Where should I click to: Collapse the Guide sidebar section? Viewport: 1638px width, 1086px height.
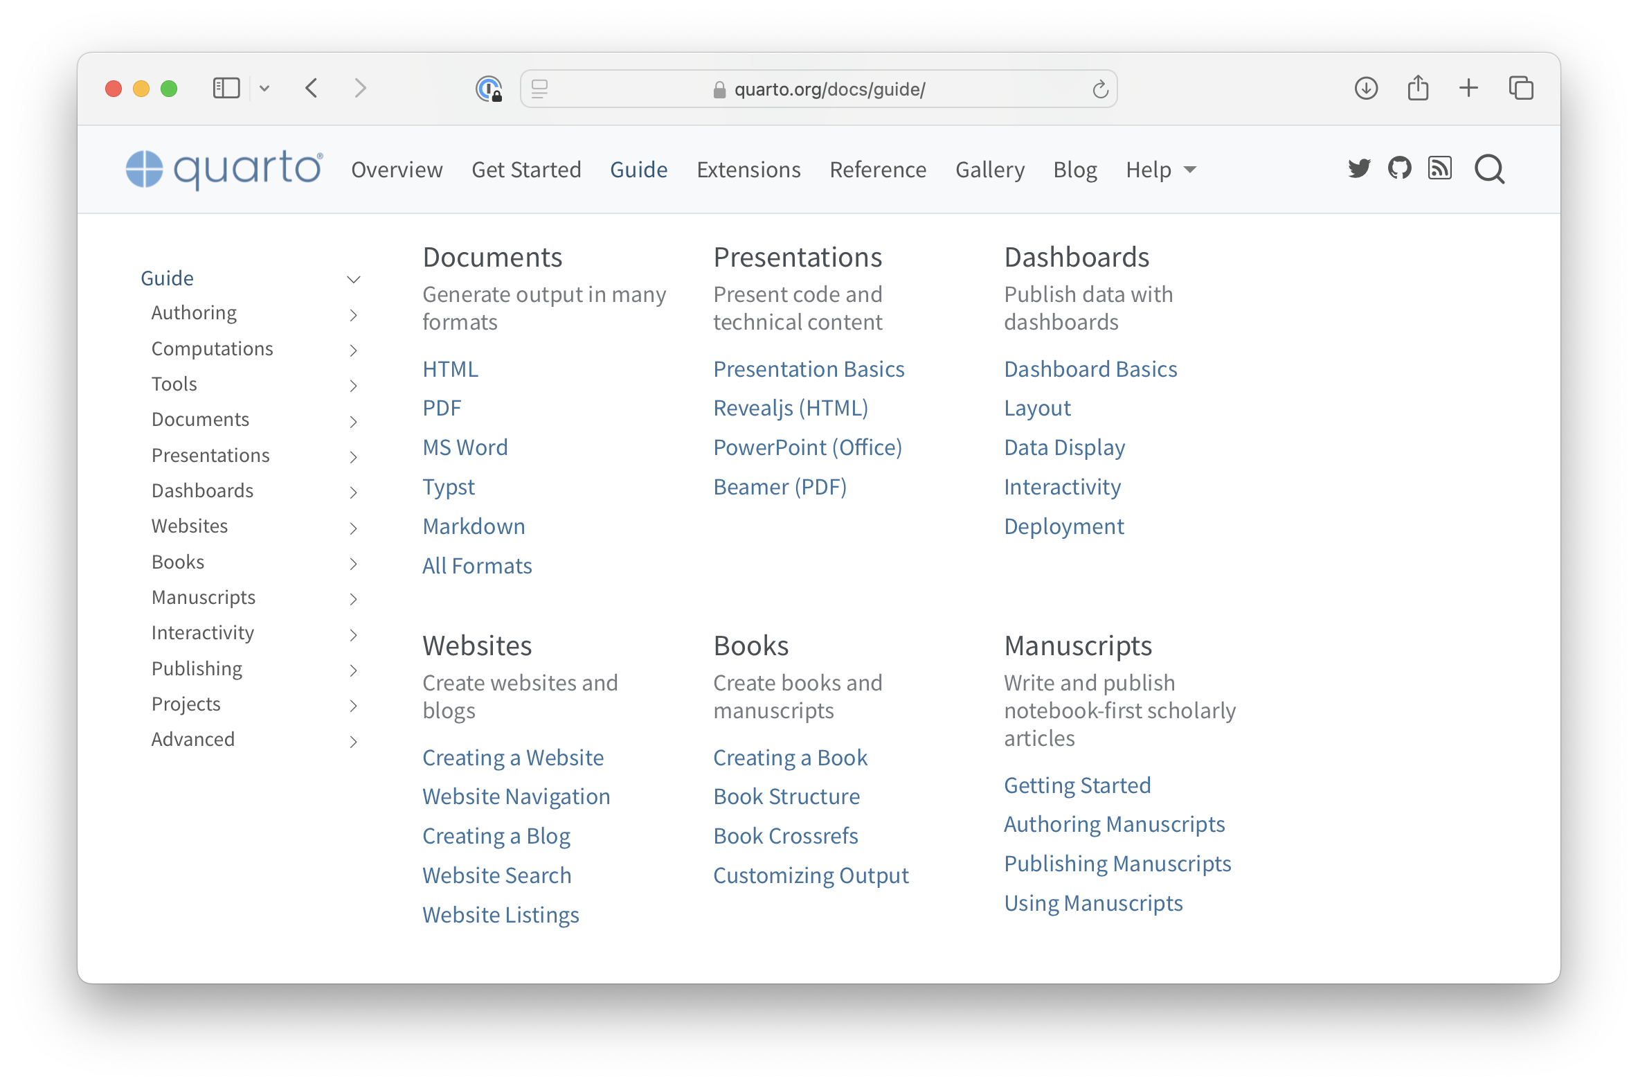[353, 280]
